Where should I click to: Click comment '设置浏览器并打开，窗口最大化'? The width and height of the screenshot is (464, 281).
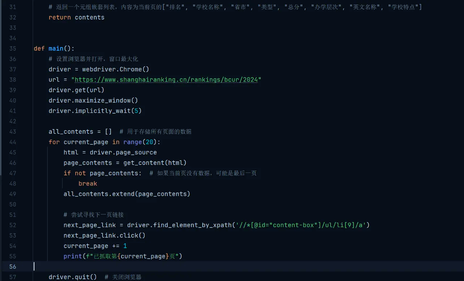pos(93,59)
